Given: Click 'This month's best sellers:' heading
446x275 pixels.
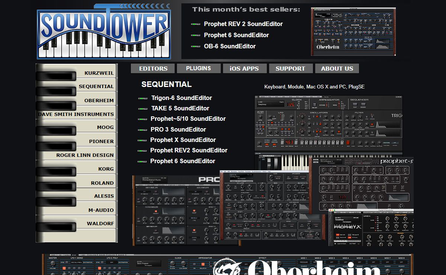Looking at the screenshot, I should click(x=246, y=10).
